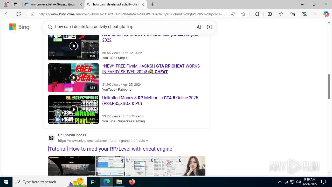Click scrollbar down arrow
Image resolution: width=332 pixels, height=187 pixels.
tap(329, 172)
